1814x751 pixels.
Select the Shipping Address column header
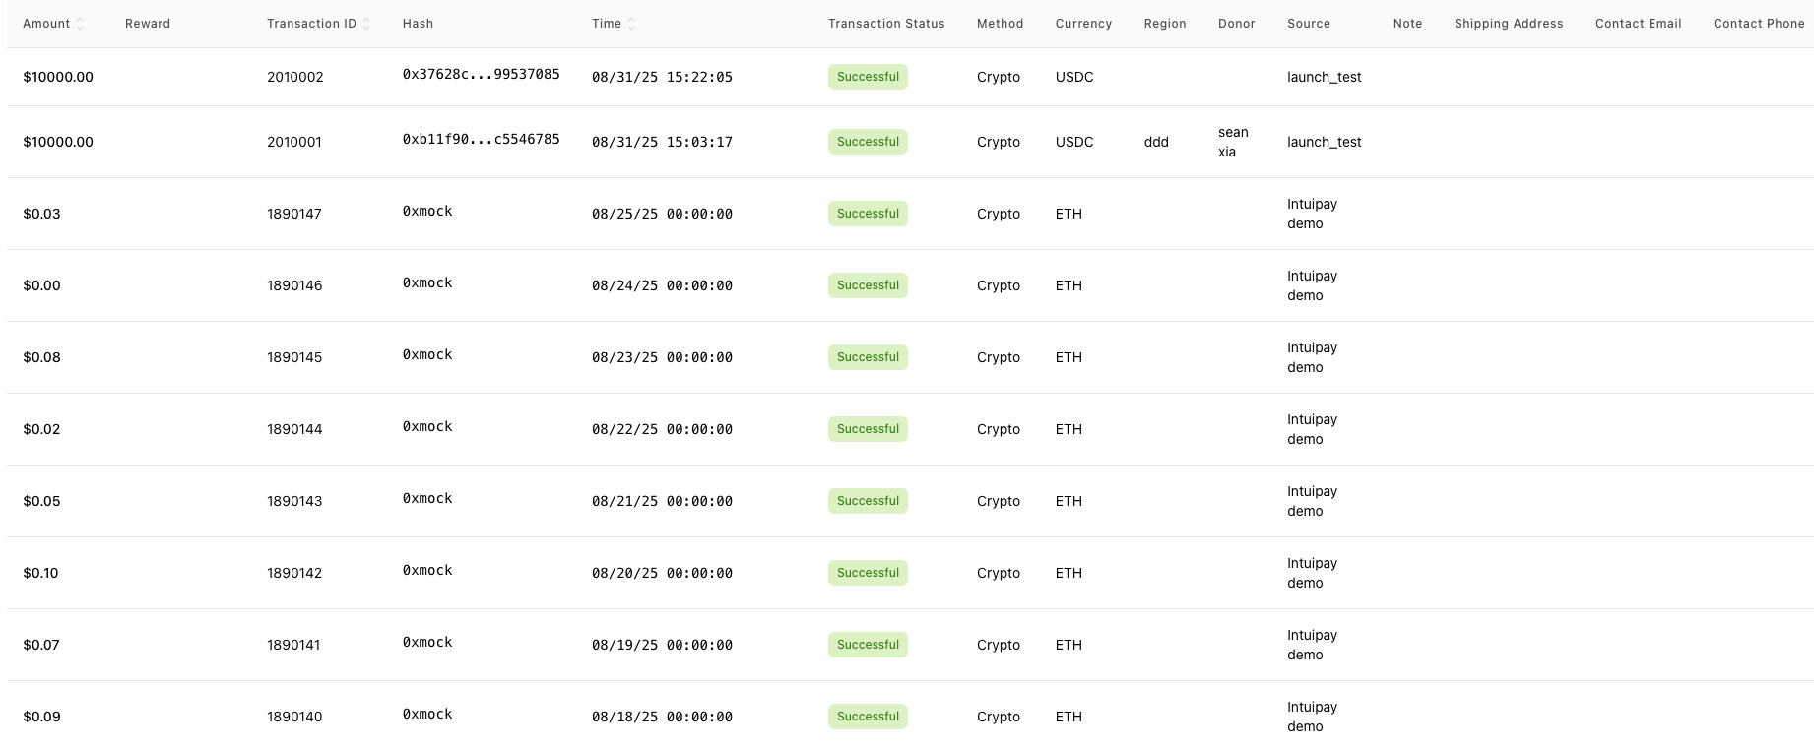coord(1508,24)
